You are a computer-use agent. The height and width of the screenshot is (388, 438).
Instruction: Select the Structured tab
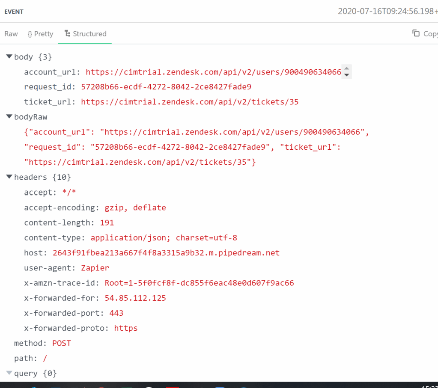pyautogui.click(x=85, y=34)
